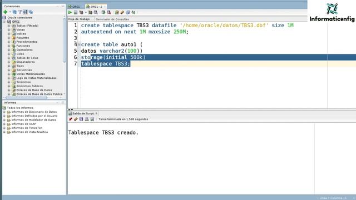Expand the Vistas node
The width and height of the screenshot is (356, 200).
tap(9, 29)
